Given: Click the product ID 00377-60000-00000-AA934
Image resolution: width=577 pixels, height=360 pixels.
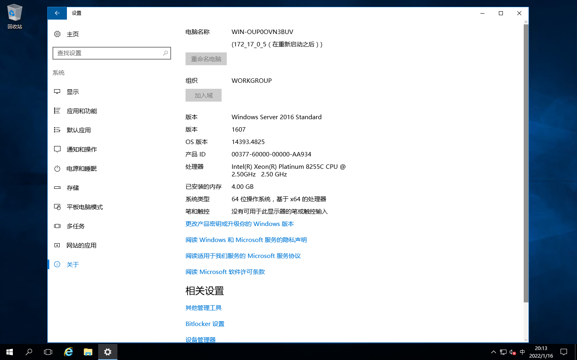Looking at the screenshot, I should click(271, 154).
